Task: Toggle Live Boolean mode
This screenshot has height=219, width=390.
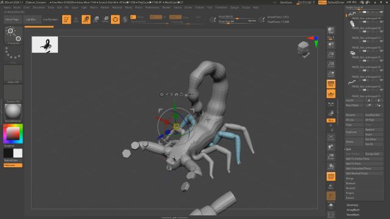Action: click(x=51, y=19)
